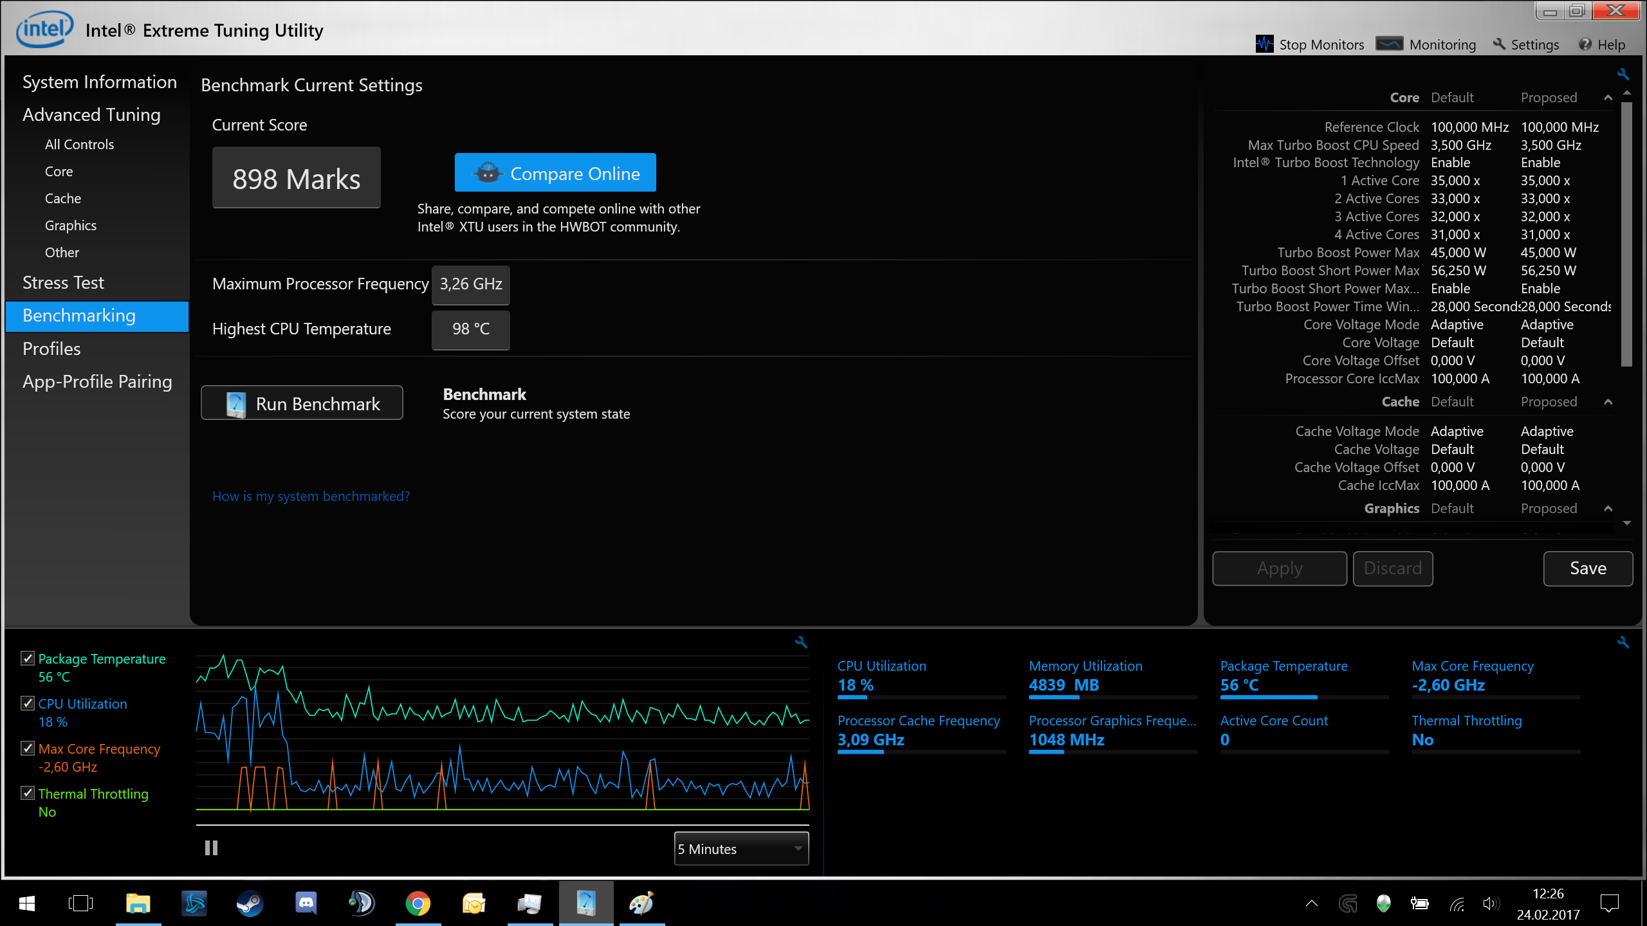This screenshot has width=1647, height=926.
Task: Click wrench icon in monitor stats panel
Action: tap(1623, 642)
